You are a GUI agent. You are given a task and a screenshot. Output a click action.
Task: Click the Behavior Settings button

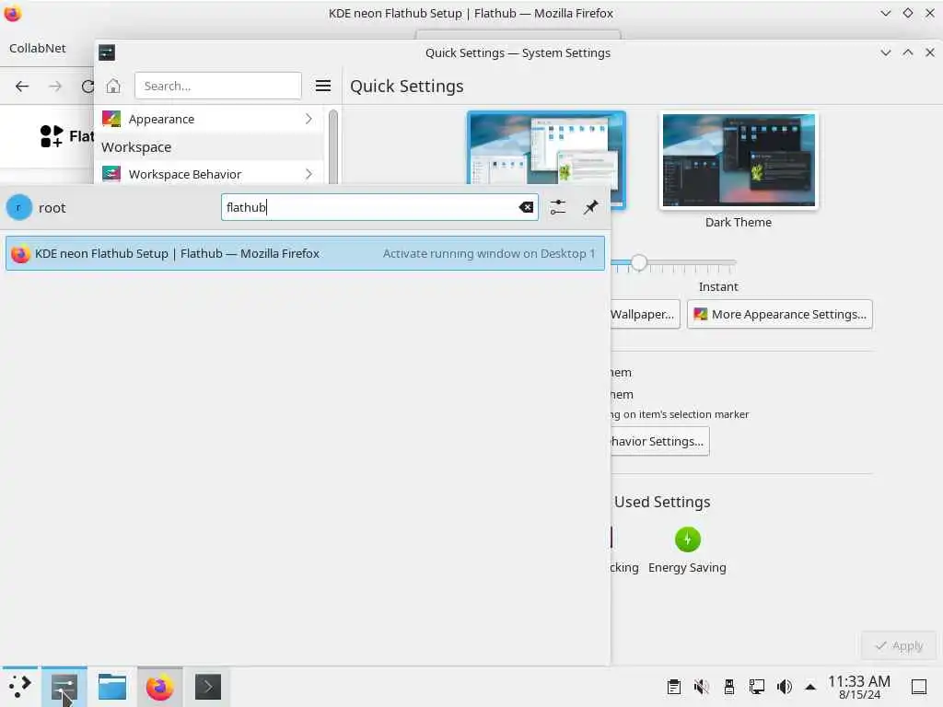click(x=658, y=441)
